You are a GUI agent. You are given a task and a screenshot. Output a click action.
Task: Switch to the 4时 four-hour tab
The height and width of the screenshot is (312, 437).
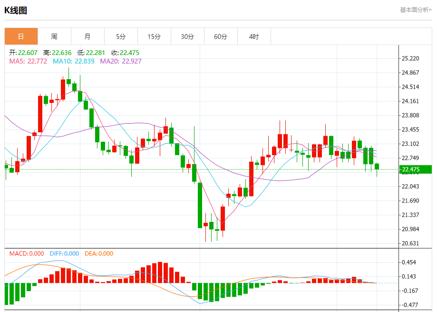254,37
